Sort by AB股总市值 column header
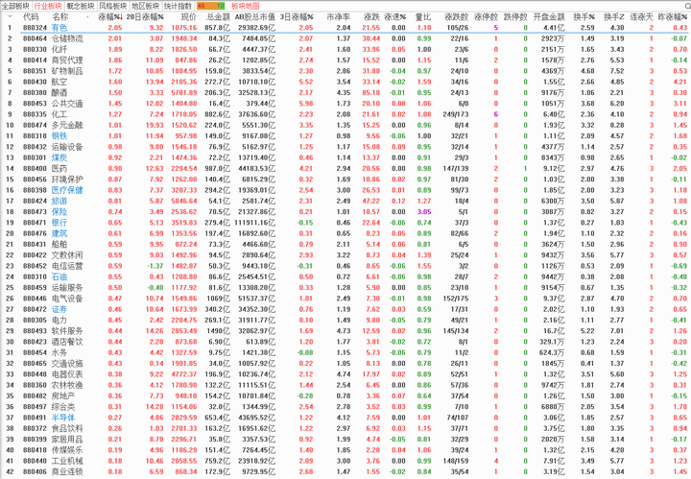This screenshot has height=479, width=691. pyautogui.click(x=254, y=16)
